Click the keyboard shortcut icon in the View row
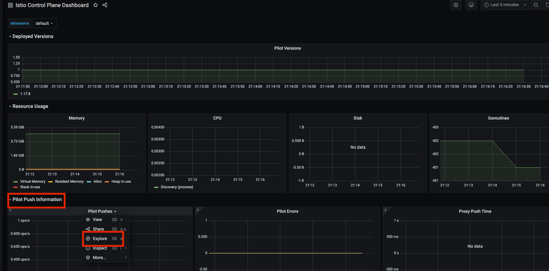 point(115,219)
